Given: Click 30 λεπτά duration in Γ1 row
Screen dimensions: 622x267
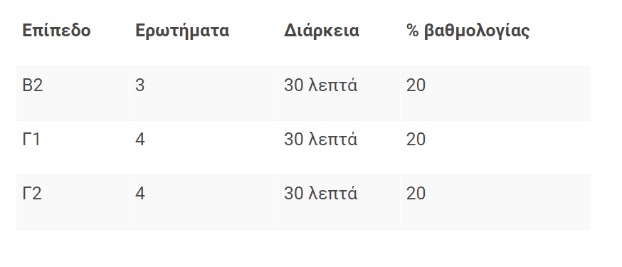Looking at the screenshot, I should click(320, 140).
